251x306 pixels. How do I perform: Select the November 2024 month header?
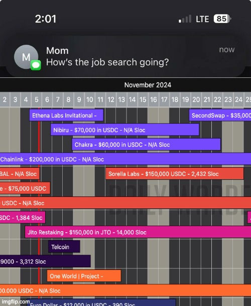tap(148, 85)
